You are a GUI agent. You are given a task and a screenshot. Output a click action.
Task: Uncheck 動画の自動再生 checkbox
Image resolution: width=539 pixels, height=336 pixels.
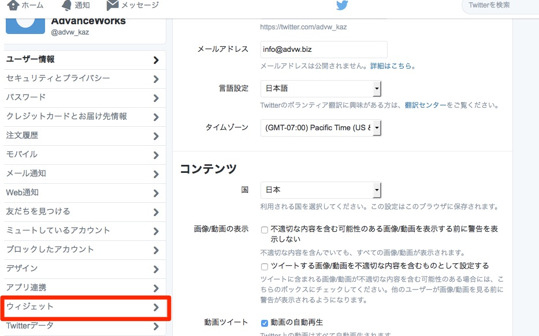pyautogui.click(x=265, y=323)
